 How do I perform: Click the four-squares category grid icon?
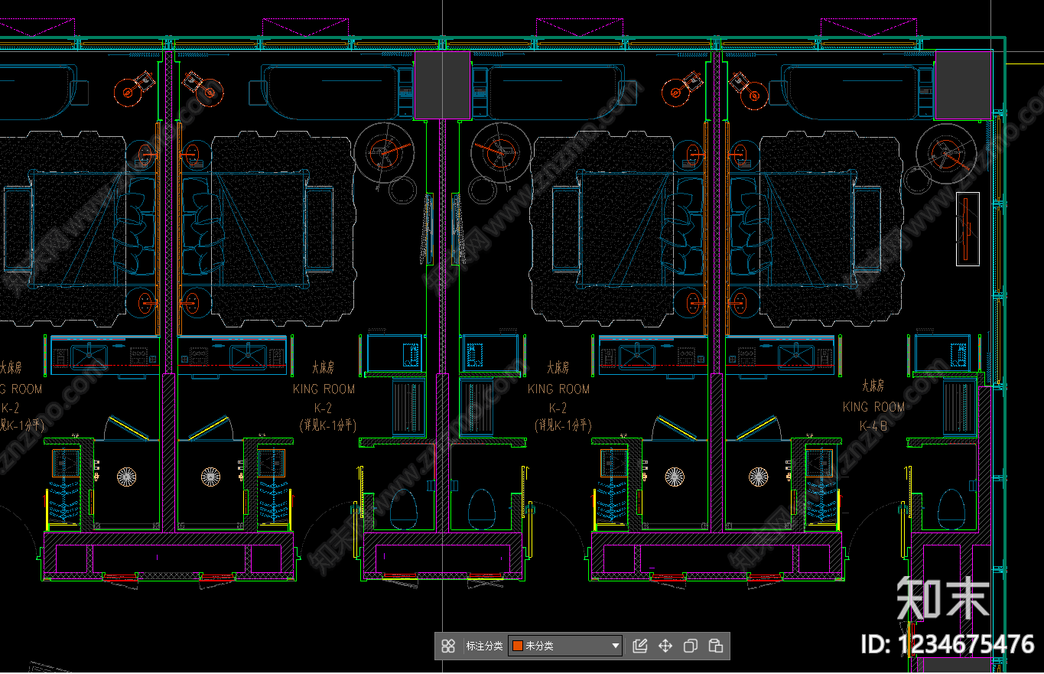tap(448, 646)
